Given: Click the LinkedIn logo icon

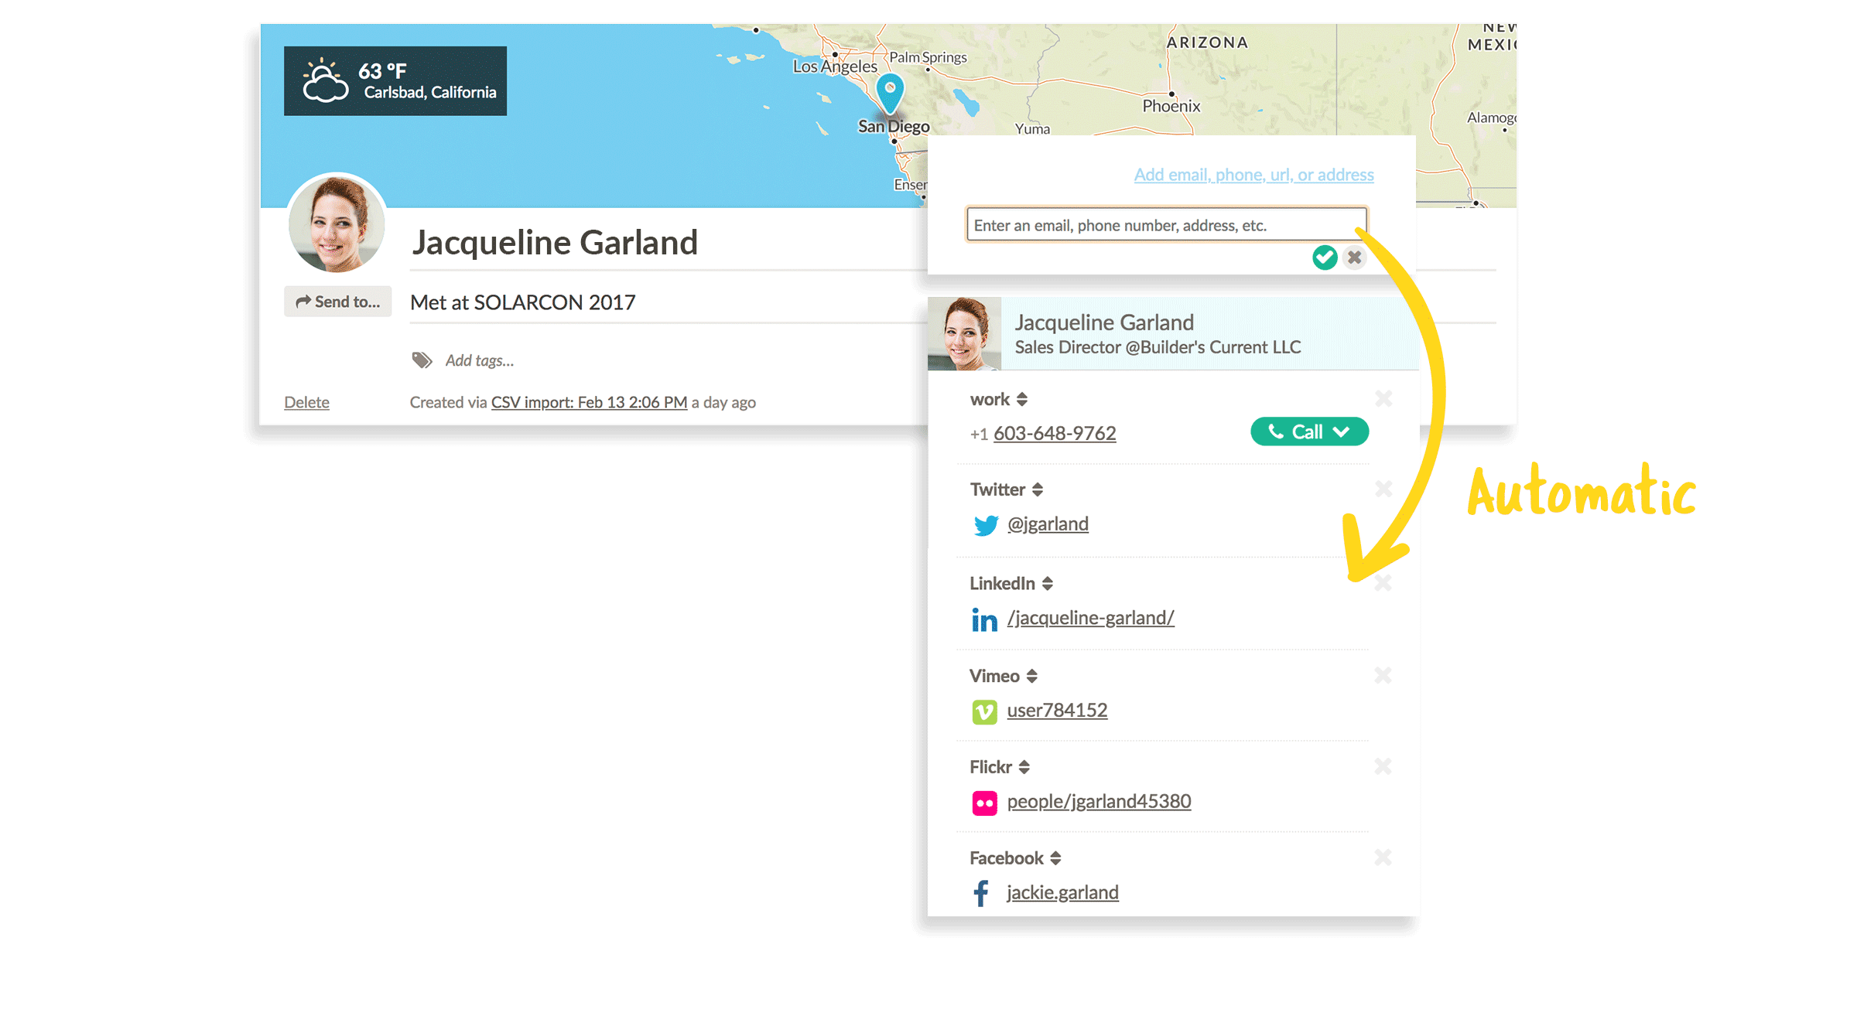Looking at the screenshot, I should (984, 619).
